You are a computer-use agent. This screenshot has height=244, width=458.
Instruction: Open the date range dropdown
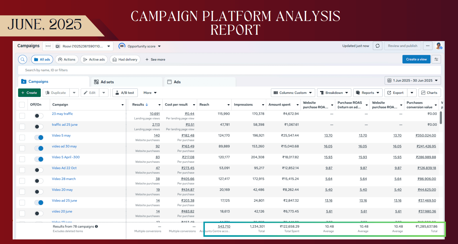(x=413, y=80)
